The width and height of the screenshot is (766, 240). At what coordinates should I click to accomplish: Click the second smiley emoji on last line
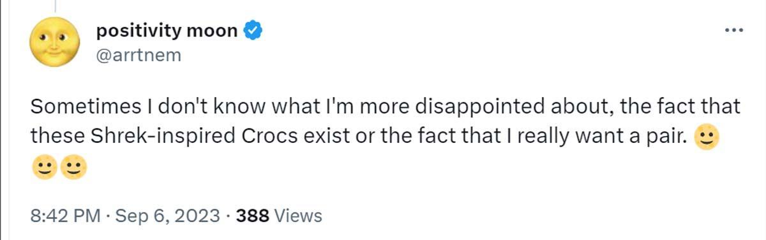[x=73, y=168]
